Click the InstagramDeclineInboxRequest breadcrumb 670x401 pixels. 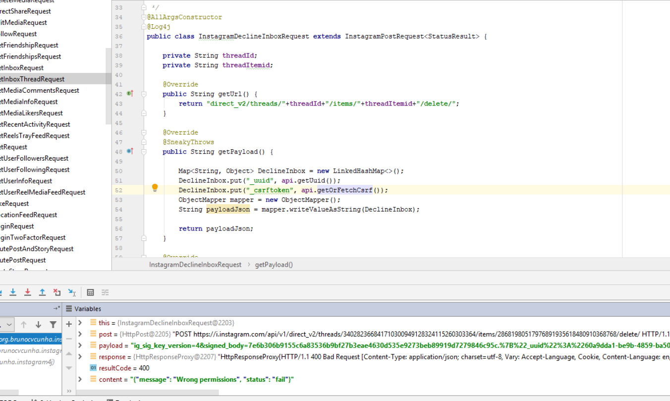[194, 265]
